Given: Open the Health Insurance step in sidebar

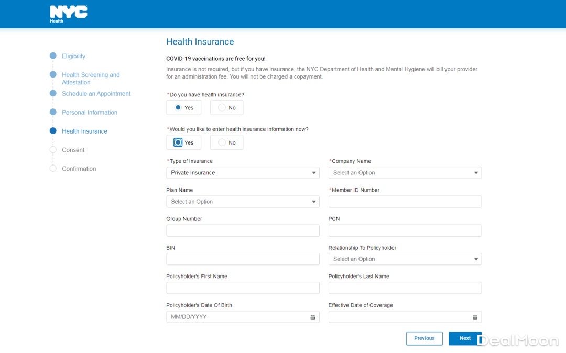Looking at the screenshot, I should click(84, 131).
